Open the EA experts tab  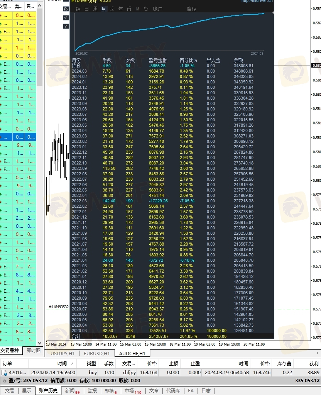pyautogui.click(x=191, y=390)
